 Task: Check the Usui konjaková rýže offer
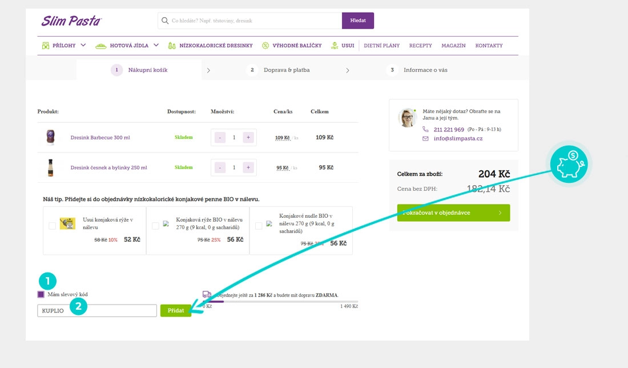tap(53, 226)
